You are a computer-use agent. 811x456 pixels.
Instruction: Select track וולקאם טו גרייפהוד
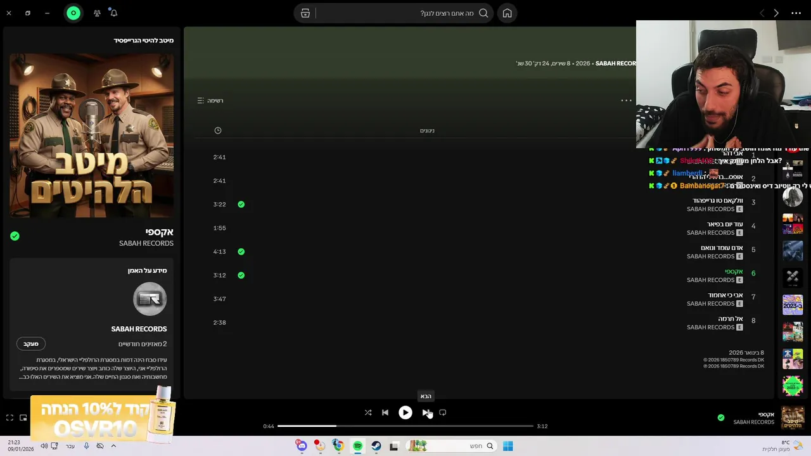[x=717, y=201]
